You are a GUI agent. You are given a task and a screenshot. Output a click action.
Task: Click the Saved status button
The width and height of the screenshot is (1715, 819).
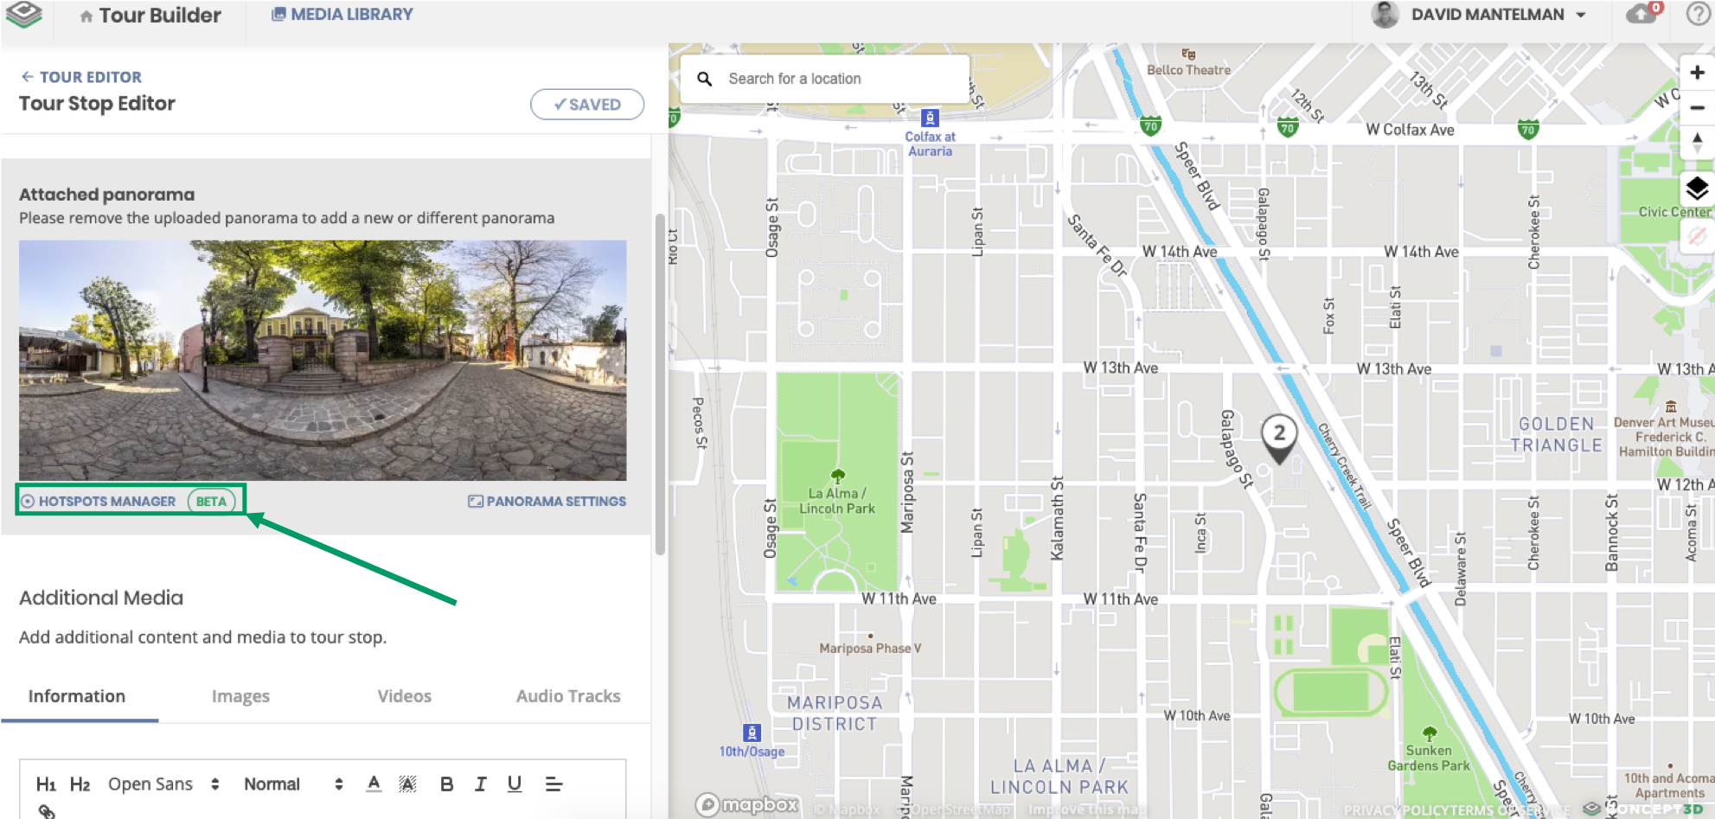pos(587,105)
